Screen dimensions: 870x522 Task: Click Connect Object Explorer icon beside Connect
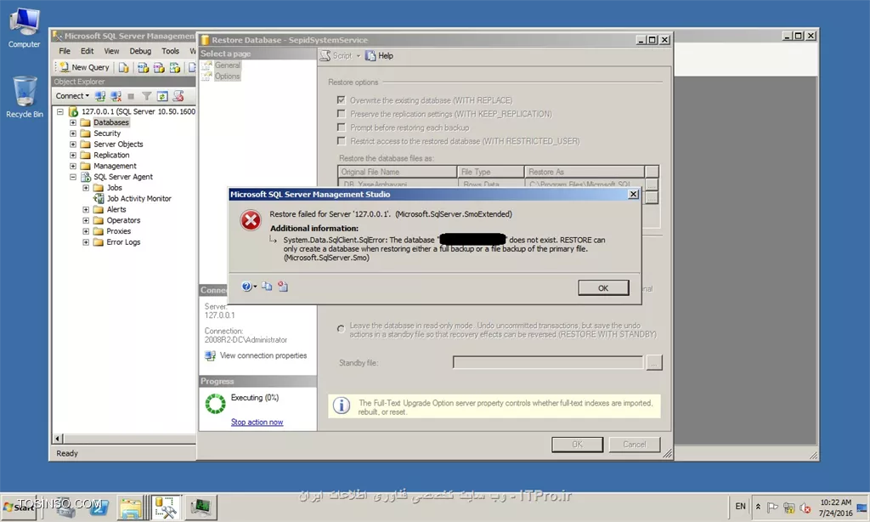[x=100, y=96]
